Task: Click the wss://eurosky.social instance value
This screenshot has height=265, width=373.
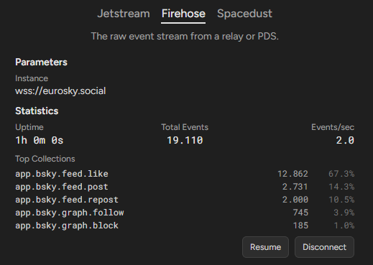Action: tap(60, 91)
